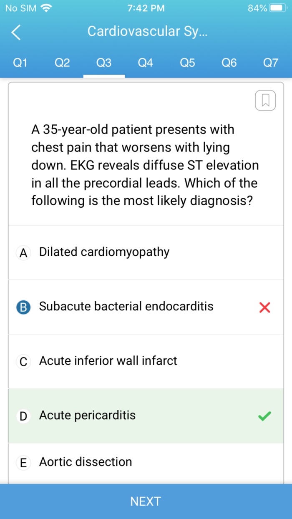Tap the circular A option marker

pos(23,252)
